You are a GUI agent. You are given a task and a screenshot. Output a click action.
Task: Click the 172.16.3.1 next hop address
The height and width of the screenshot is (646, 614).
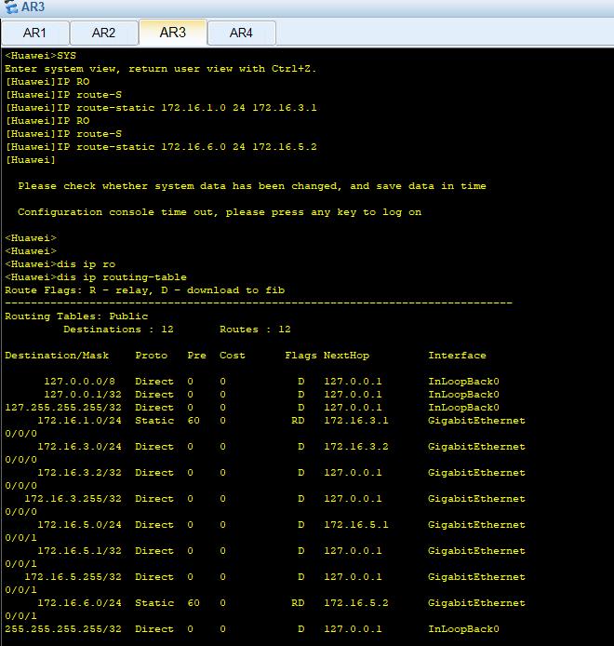click(x=355, y=421)
